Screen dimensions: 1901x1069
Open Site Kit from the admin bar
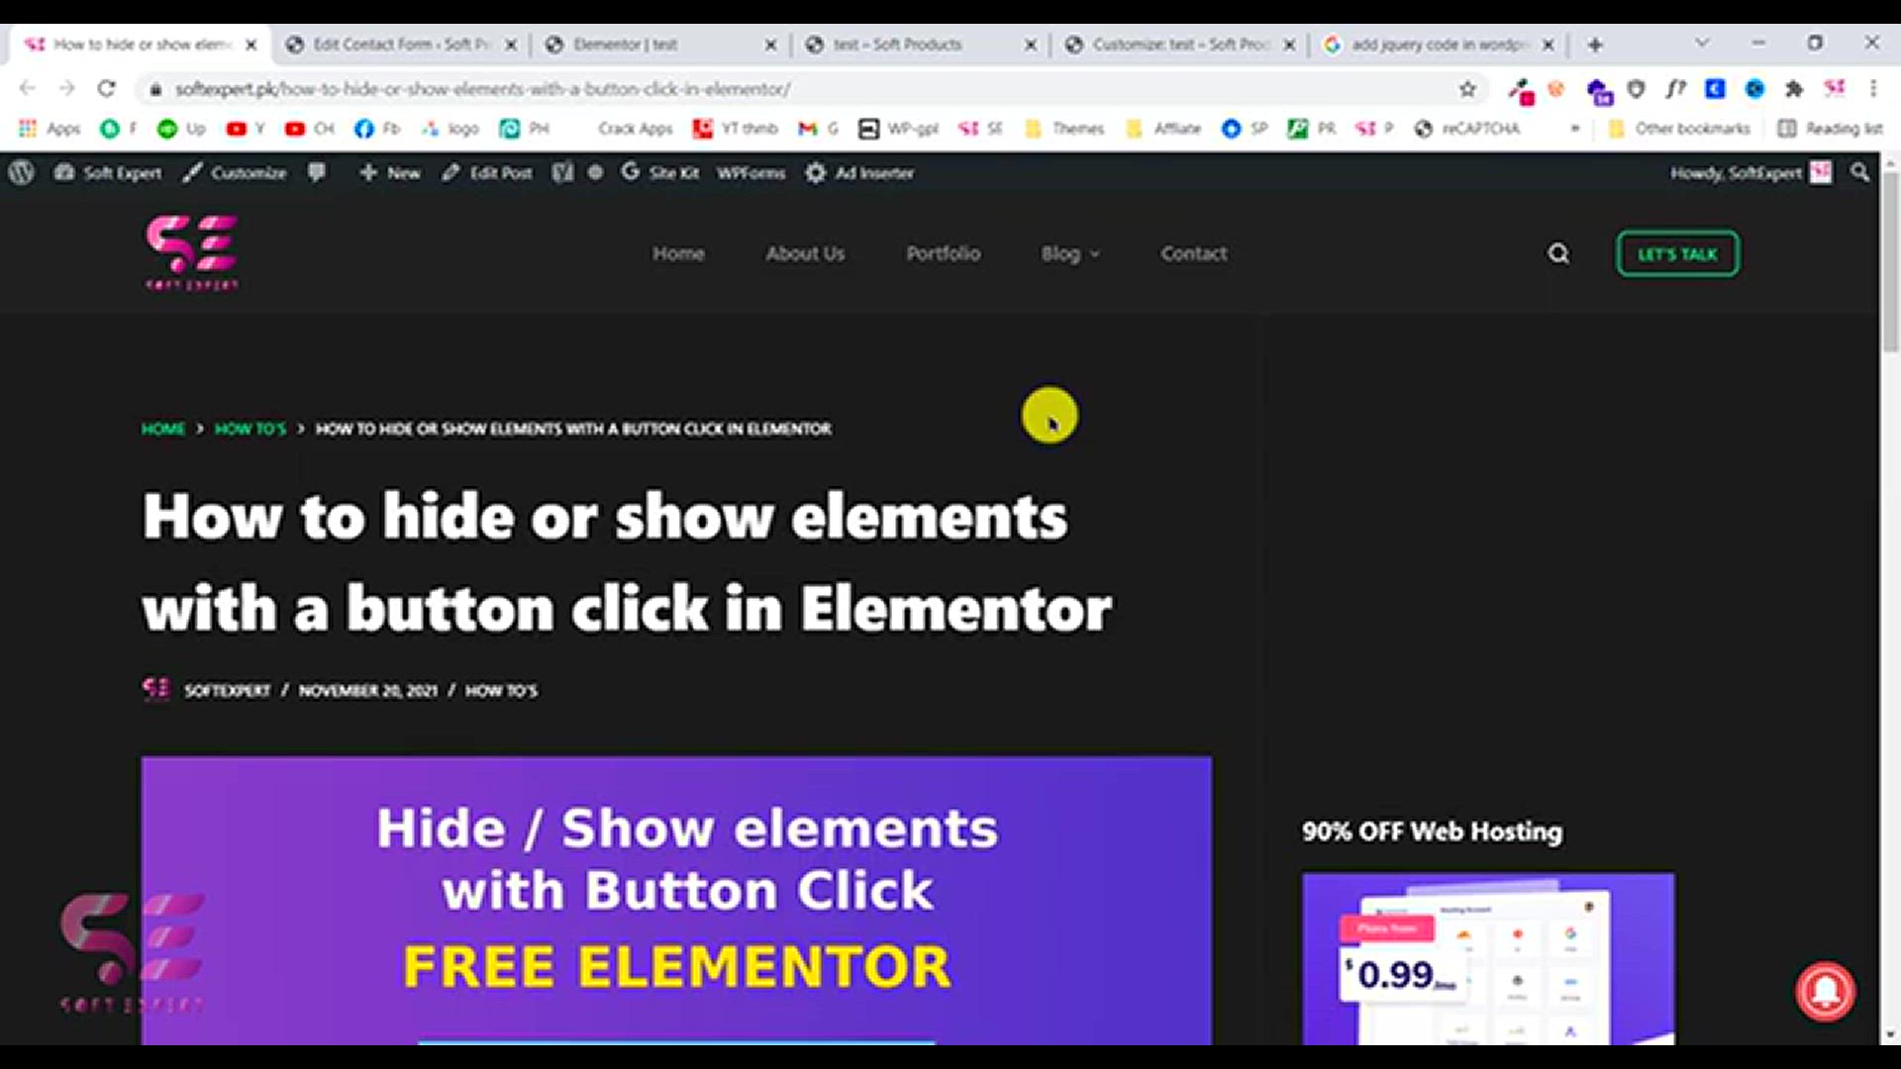pyautogui.click(x=659, y=172)
